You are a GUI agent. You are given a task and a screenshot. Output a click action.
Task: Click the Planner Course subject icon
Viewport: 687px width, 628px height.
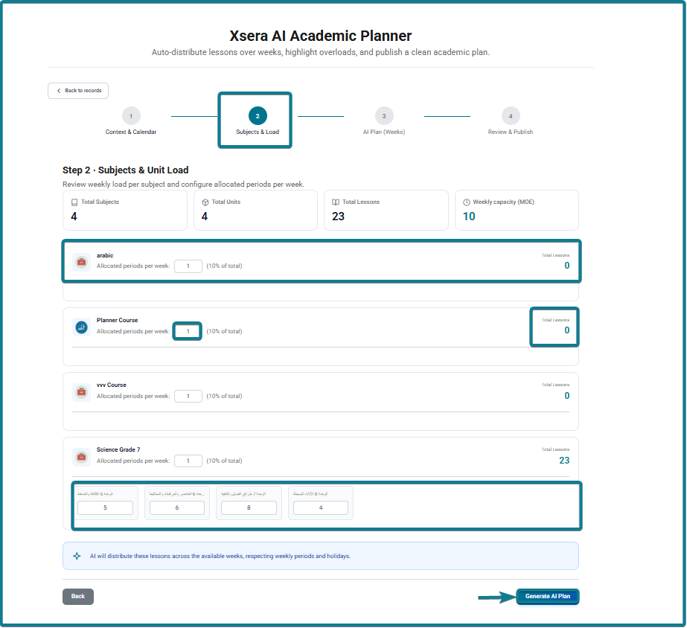[81, 327]
